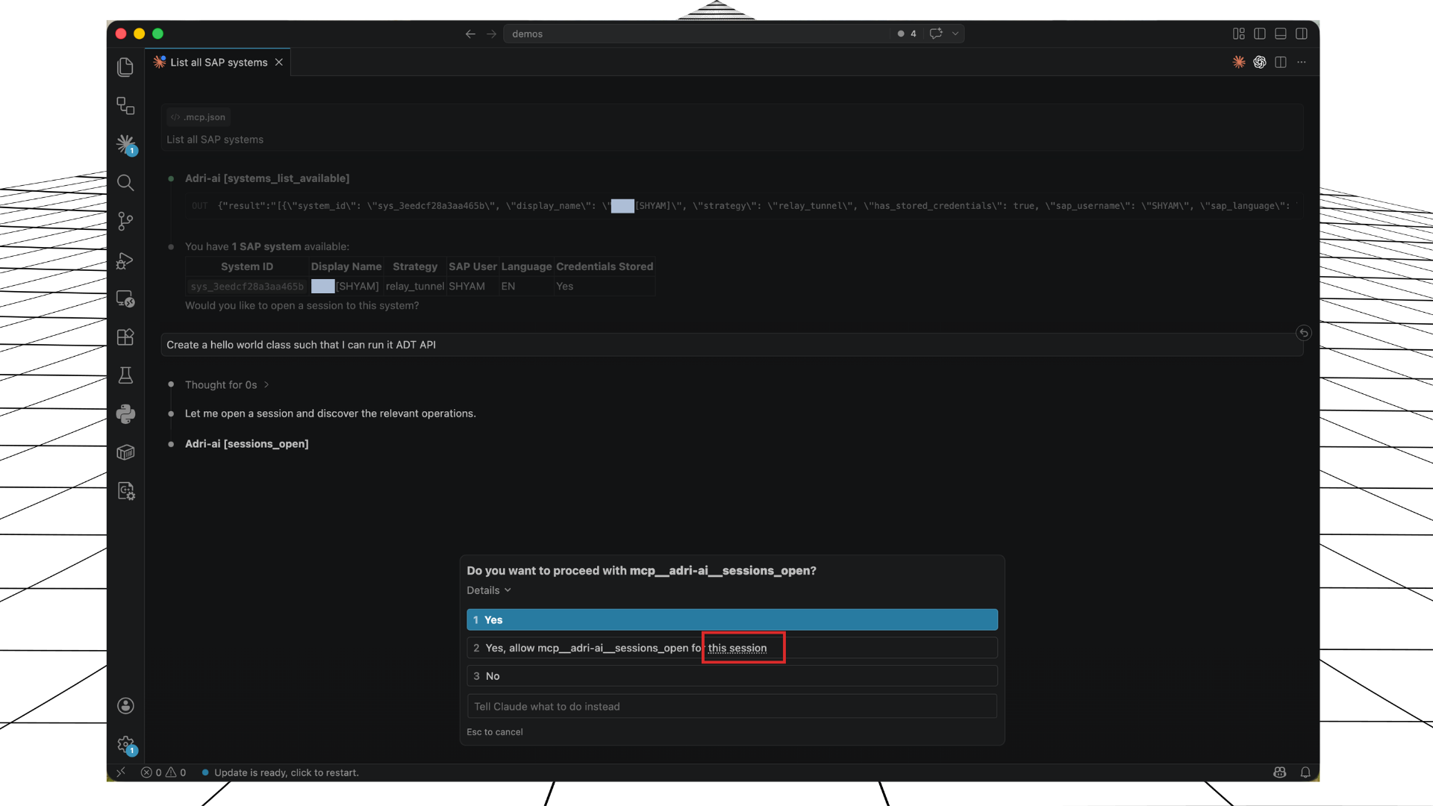Viewport: 1433px width, 806px height.
Task: Click the ChatGPT icon in the editor toolbar
Action: [1260, 62]
